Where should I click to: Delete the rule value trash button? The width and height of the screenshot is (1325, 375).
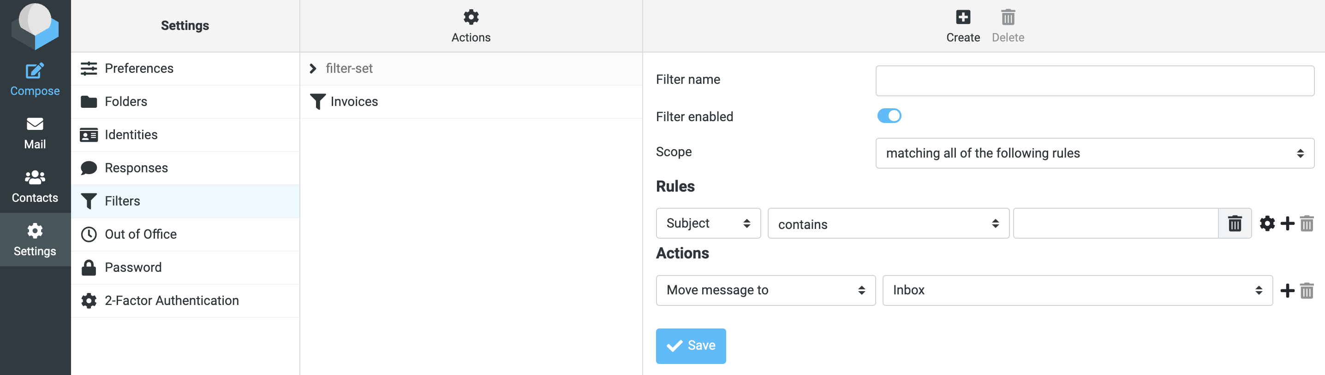[x=1235, y=223]
